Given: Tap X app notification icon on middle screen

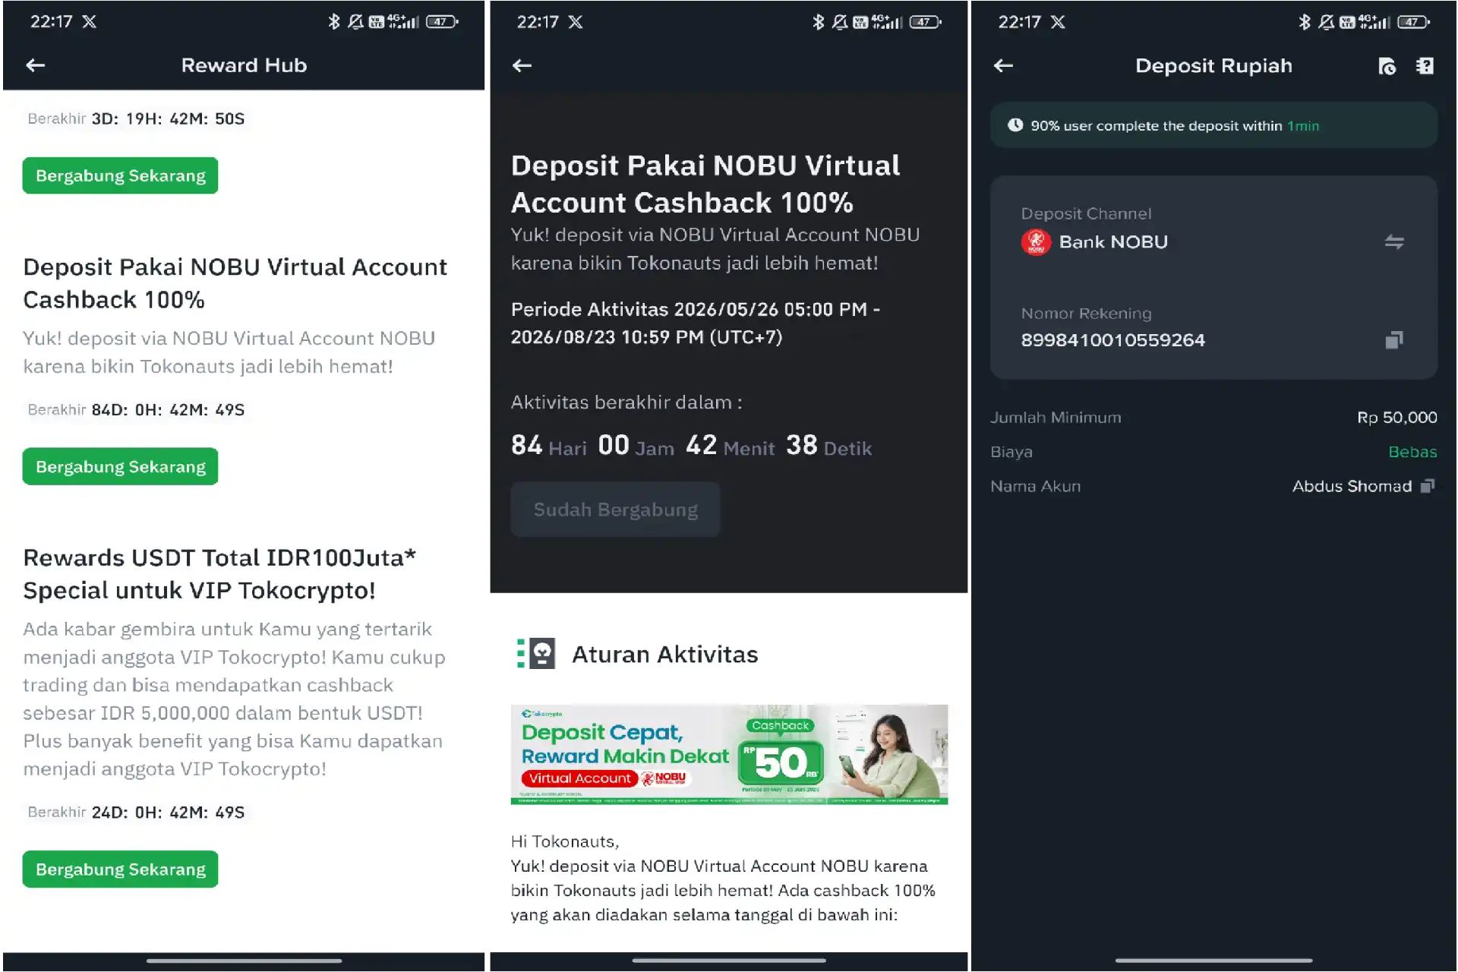Looking at the screenshot, I should 576,22.
